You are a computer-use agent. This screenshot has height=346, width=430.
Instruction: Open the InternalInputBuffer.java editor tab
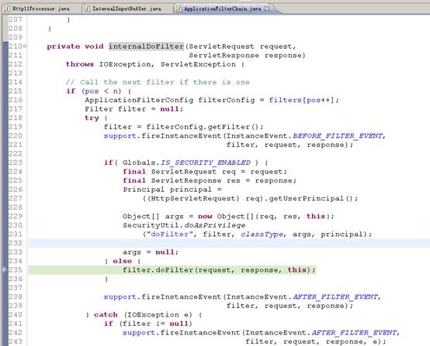[127, 9]
